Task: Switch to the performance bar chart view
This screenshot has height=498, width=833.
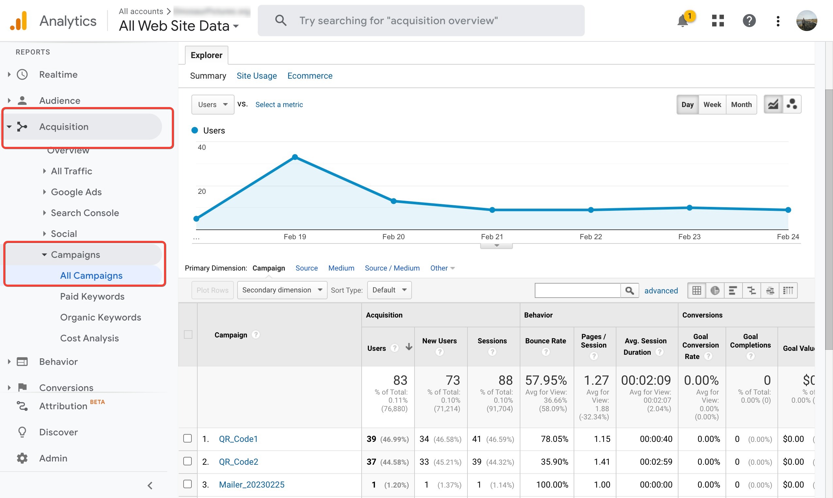Action: point(733,290)
